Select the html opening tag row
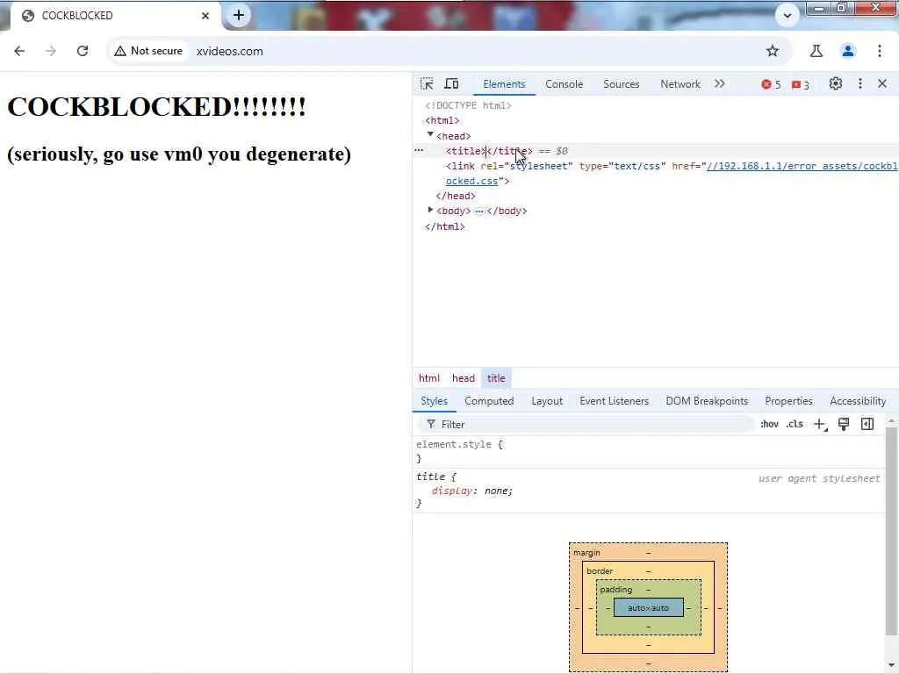 (442, 120)
